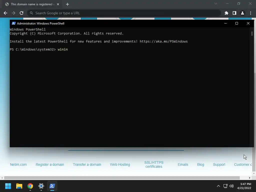Show hidden system tray icons
The height and width of the screenshot is (192, 256).
[218, 186]
